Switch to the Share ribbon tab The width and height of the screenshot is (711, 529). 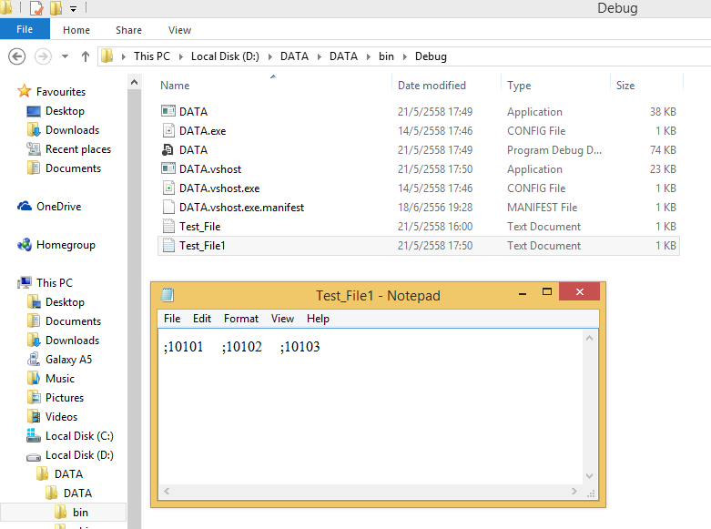[x=128, y=30]
